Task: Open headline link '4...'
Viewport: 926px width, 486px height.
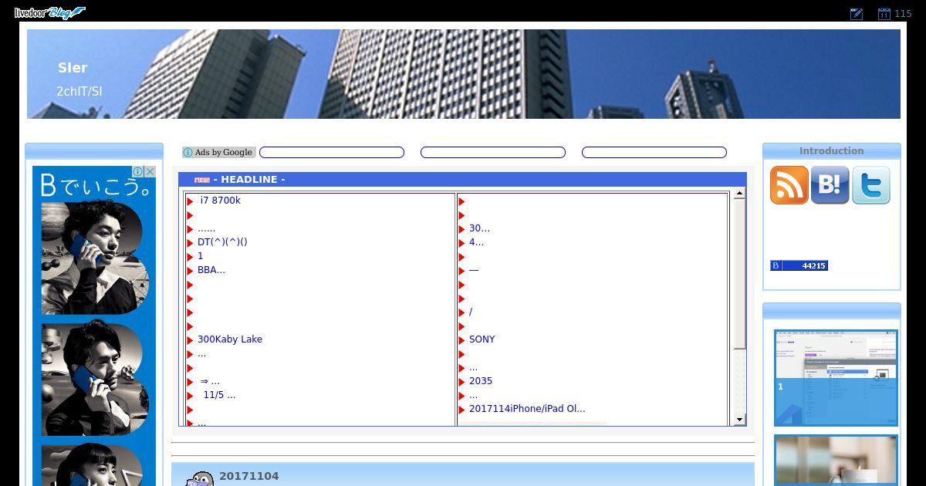Action: (x=476, y=242)
